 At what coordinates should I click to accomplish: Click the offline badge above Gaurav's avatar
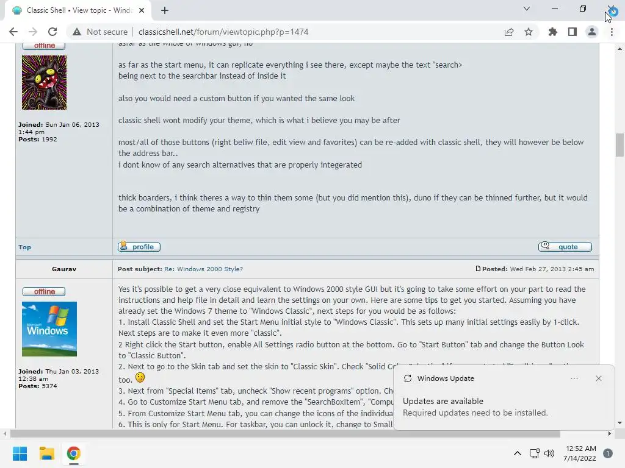coord(44,292)
